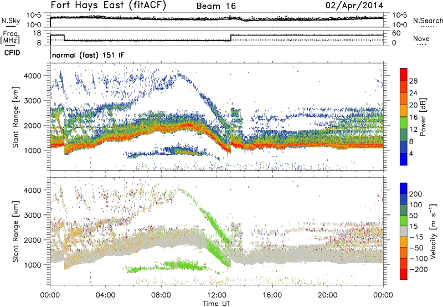The width and height of the screenshot is (443, 307).
Task: Select the 'Power [dB]' color bar title
Action: (423, 117)
